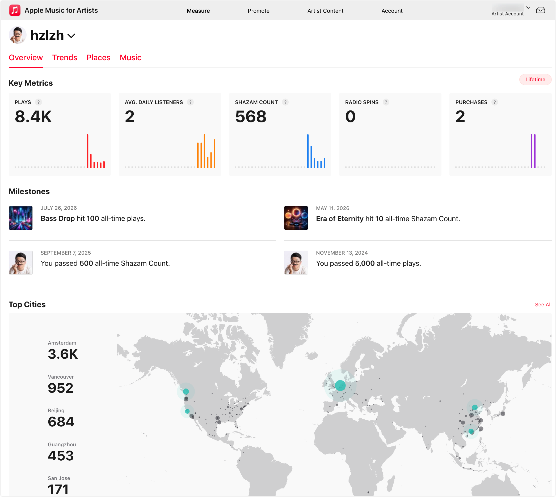The height and width of the screenshot is (497, 556).
Task: Click the hzlzh artist avatar
Action: [x=18, y=35]
